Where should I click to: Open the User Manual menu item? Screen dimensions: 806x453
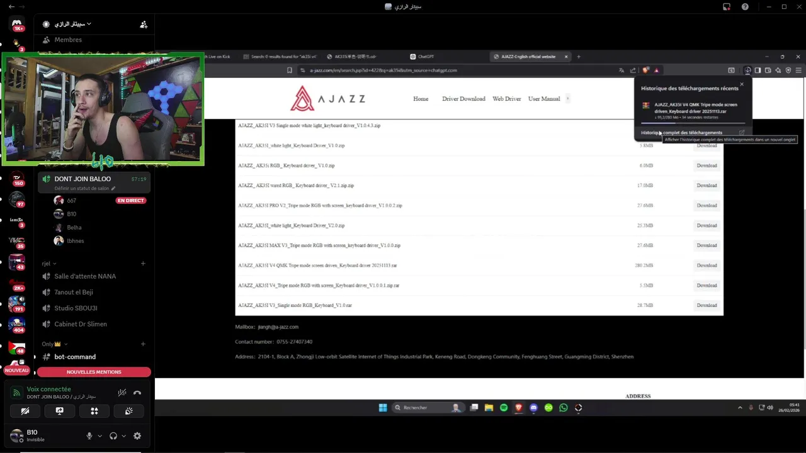(x=544, y=99)
